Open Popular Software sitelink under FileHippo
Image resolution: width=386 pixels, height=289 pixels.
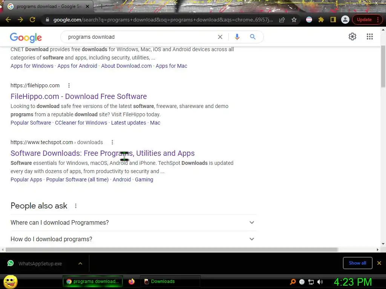tap(31, 123)
